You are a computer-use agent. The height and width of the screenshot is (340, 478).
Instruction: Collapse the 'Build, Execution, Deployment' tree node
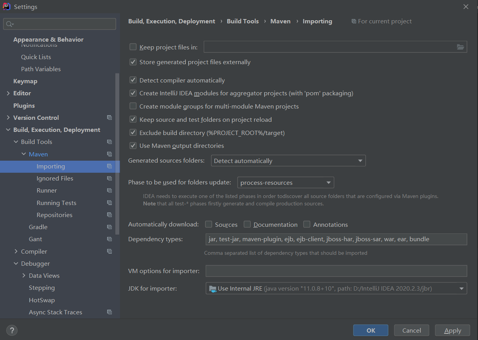click(8, 130)
